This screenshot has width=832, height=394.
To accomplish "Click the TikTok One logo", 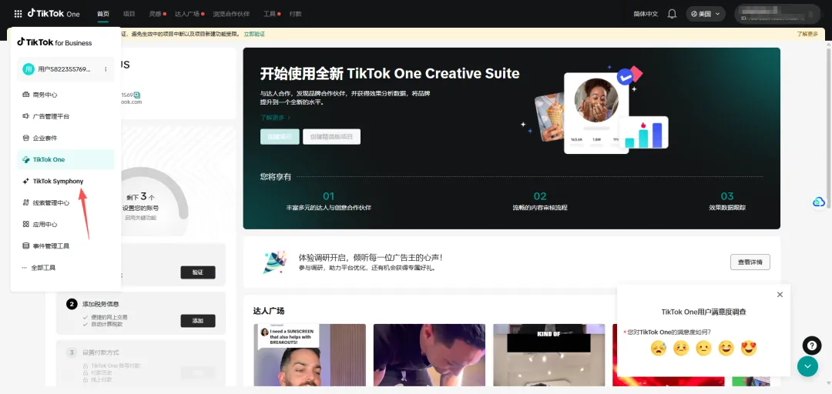I will (x=54, y=13).
